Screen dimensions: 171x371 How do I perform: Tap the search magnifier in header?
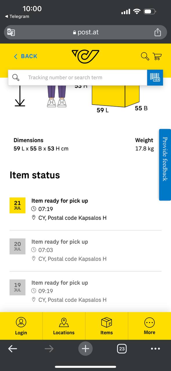click(x=145, y=56)
